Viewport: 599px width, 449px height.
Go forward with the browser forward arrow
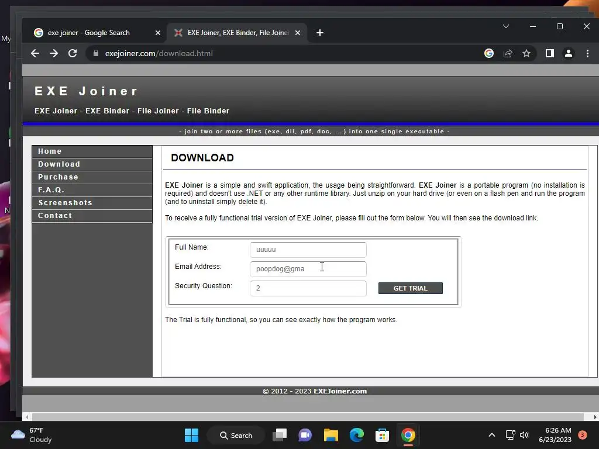[54, 53]
